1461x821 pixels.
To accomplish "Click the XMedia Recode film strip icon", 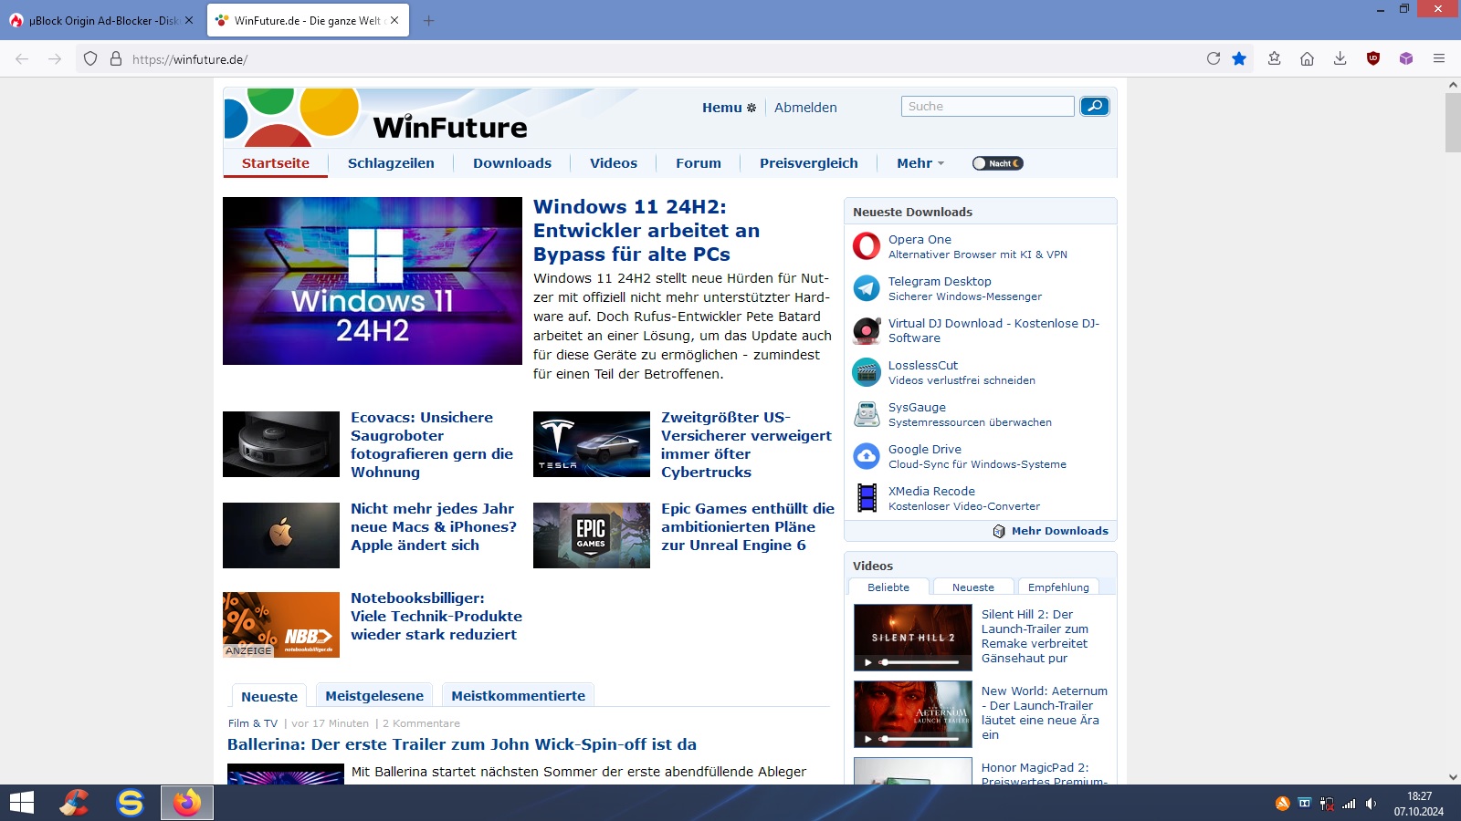I will pyautogui.click(x=867, y=498).
